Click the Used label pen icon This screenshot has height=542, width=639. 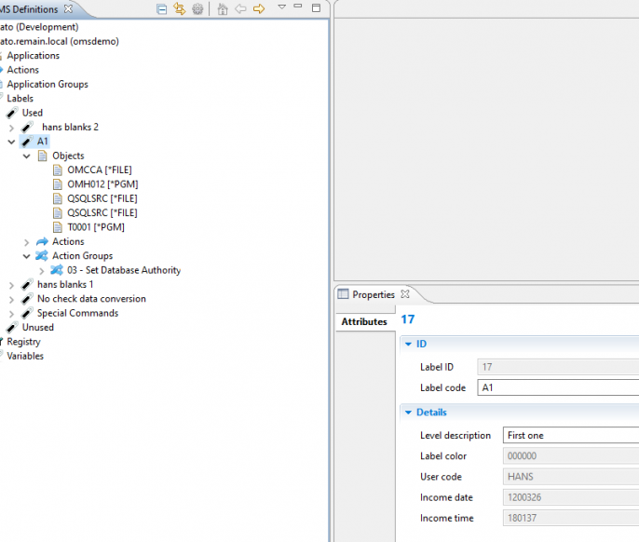[x=12, y=113]
